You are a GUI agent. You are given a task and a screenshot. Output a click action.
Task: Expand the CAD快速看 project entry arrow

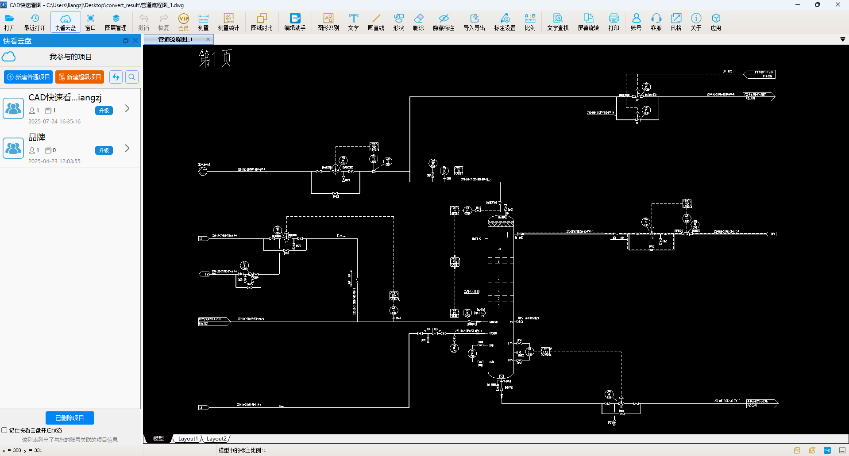(x=127, y=108)
